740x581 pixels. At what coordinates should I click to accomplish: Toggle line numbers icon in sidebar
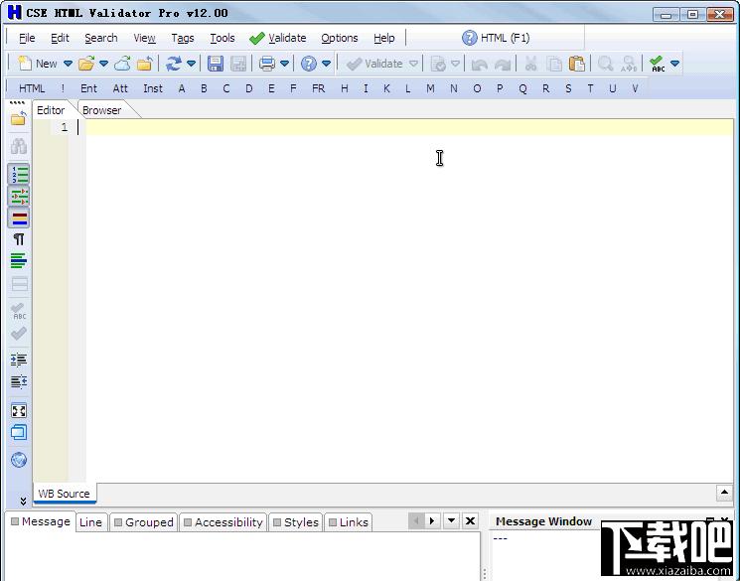click(19, 174)
